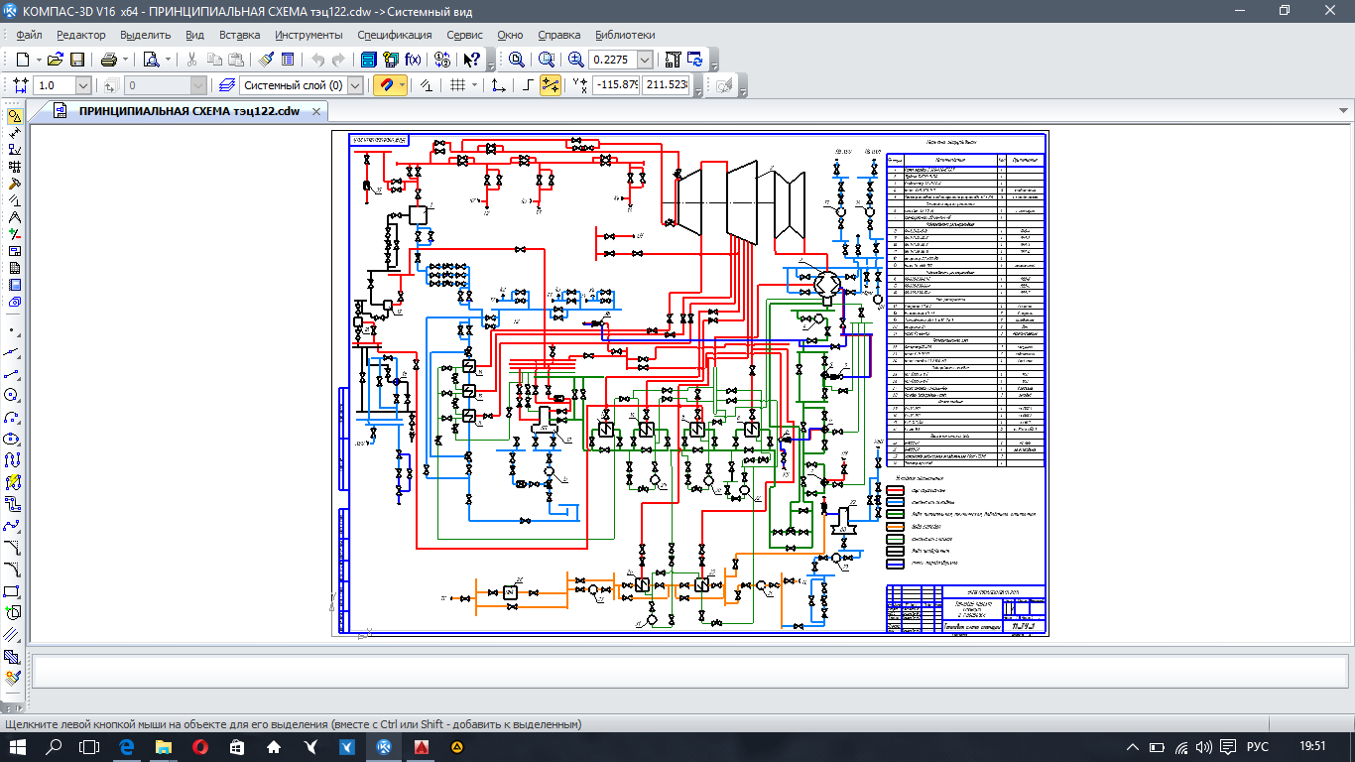The height and width of the screenshot is (762, 1355).
Task: Open print preview
Action: coord(151,60)
